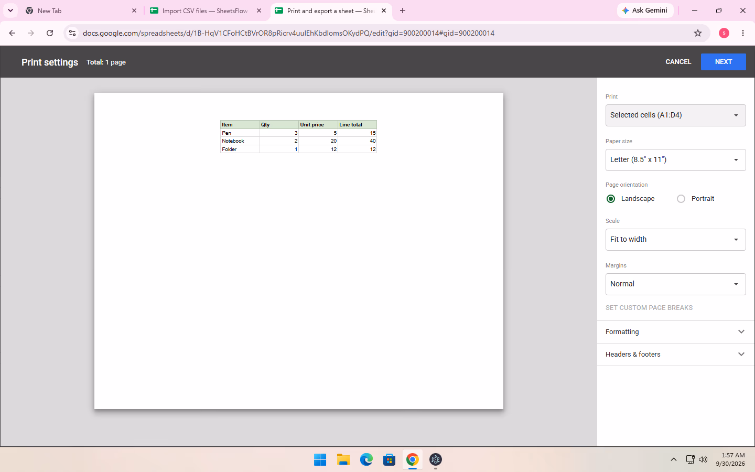Viewport: 755px width, 472px height.
Task: Switch to the Import CSV files tab
Action: pos(206,10)
